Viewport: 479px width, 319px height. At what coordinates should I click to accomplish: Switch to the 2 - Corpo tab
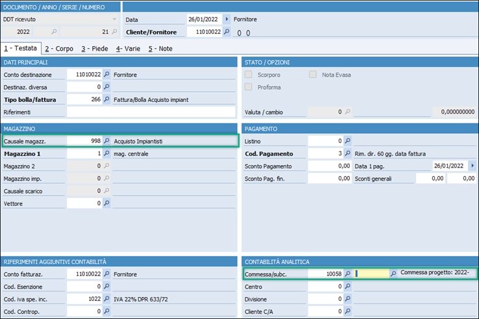click(x=59, y=49)
